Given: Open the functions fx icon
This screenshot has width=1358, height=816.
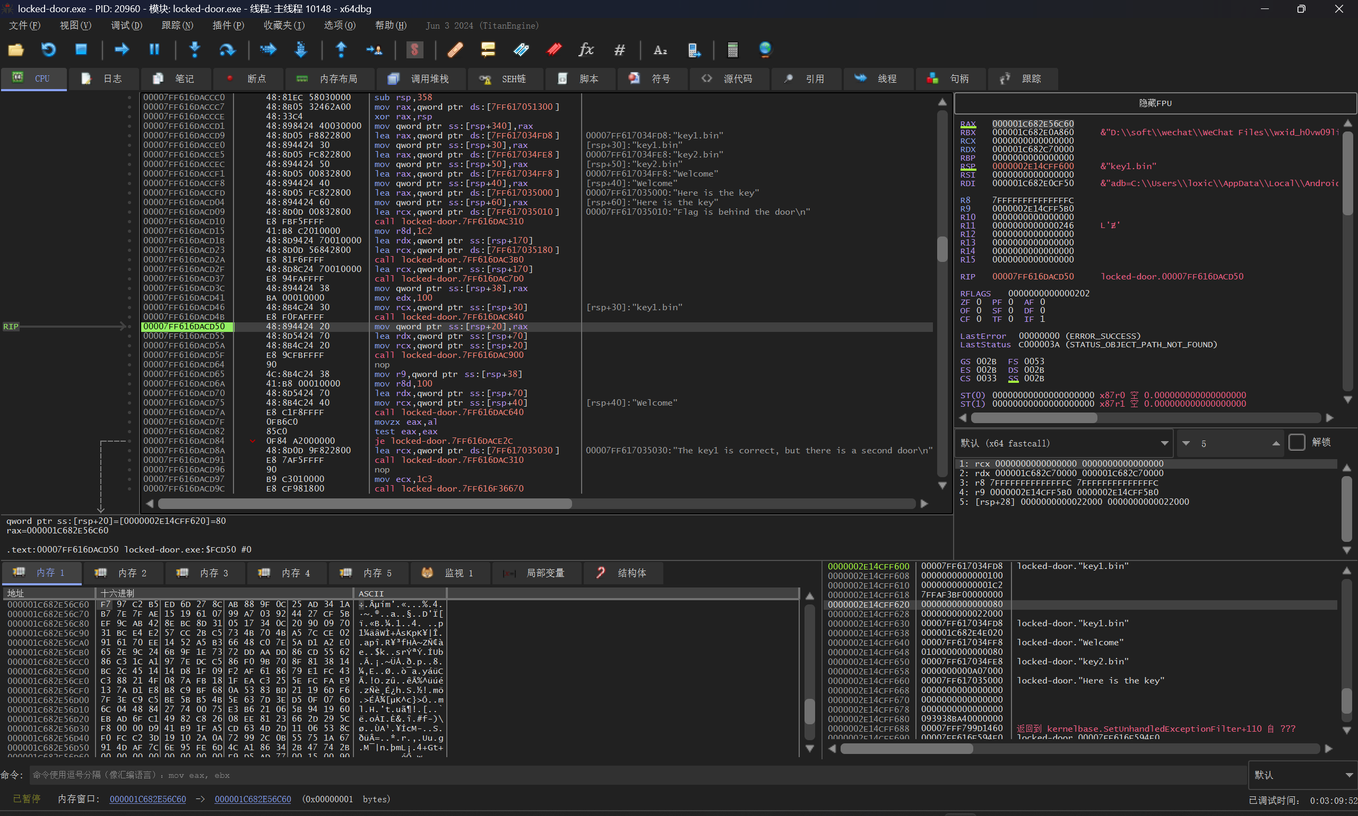Looking at the screenshot, I should 586,50.
